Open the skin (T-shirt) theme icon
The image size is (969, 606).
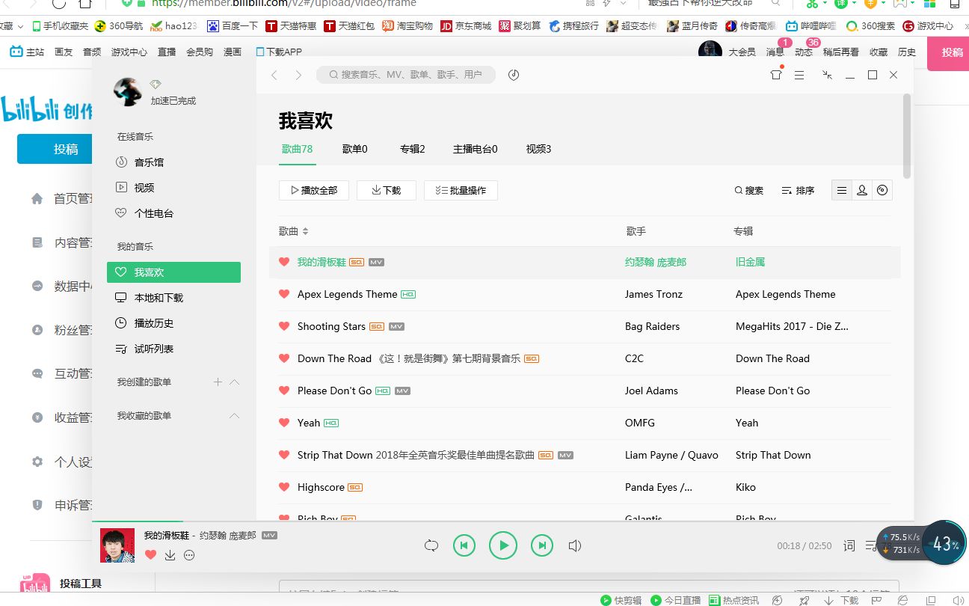click(x=776, y=75)
